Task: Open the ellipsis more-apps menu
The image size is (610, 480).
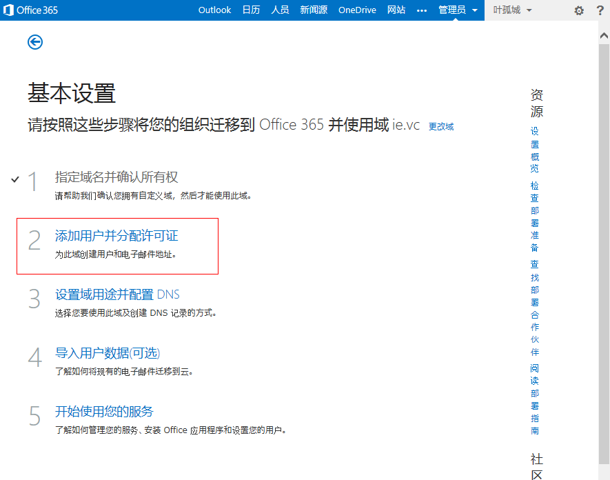Action: [422, 10]
